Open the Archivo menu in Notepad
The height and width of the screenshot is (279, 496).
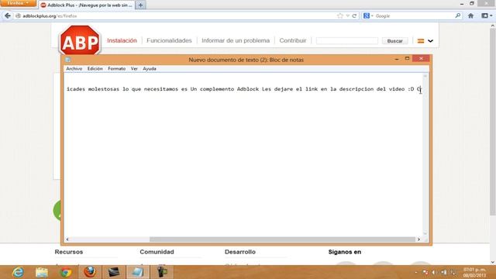pyautogui.click(x=74, y=69)
